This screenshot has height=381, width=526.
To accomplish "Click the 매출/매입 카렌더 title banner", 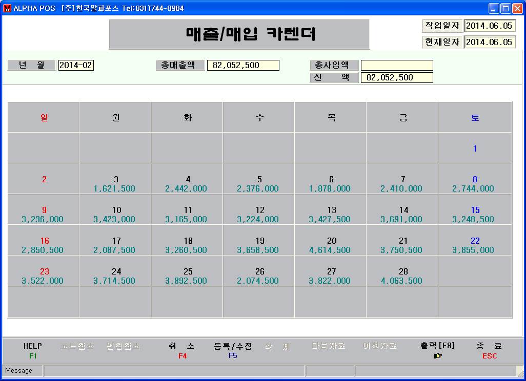I will click(x=239, y=34).
